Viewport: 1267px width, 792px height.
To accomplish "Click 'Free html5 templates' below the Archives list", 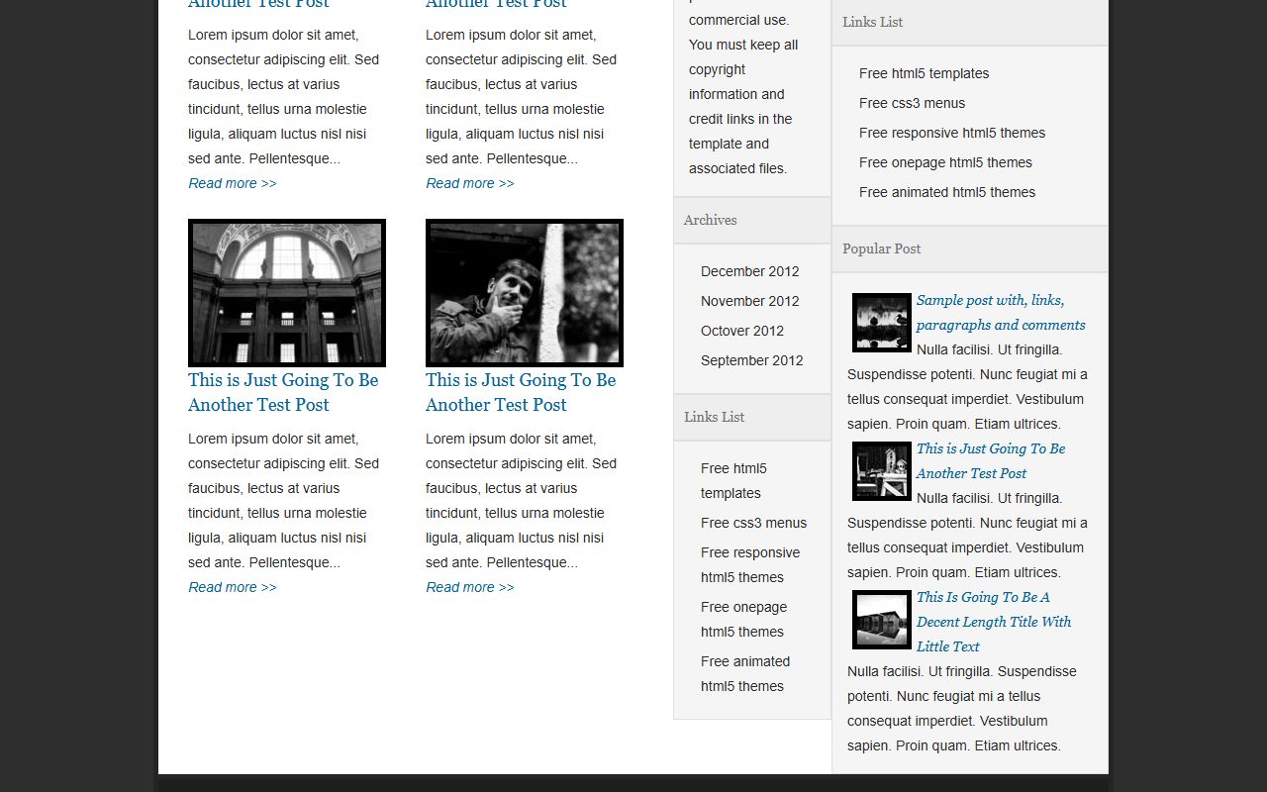I will point(733,481).
